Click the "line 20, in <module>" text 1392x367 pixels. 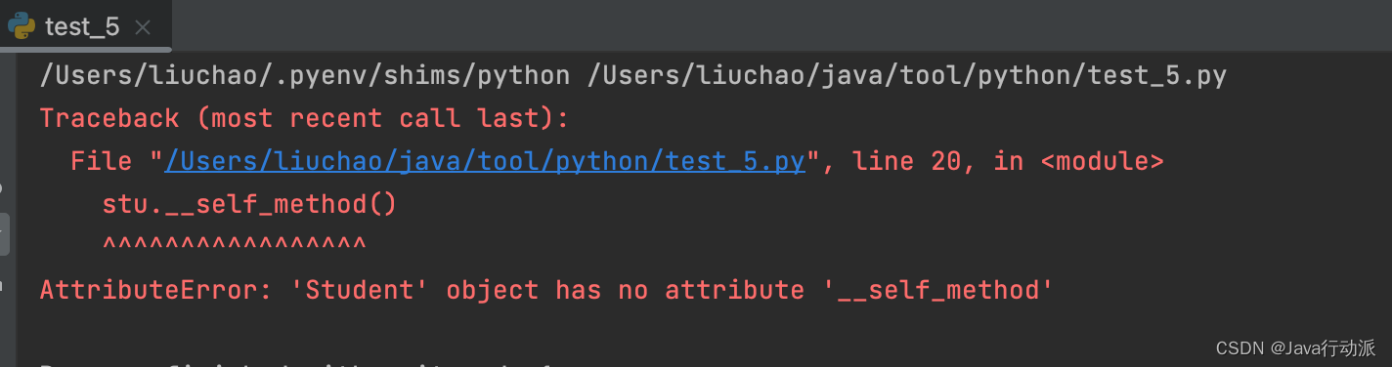tap(1008, 161)
